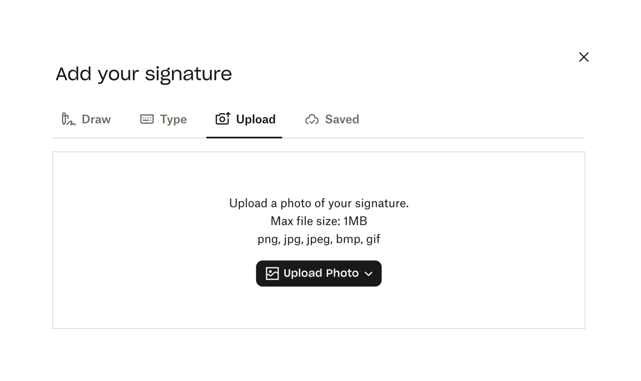Screen dimensions: 641x381
Task: Click the close X icon
Action: click(x=583, y=57)
